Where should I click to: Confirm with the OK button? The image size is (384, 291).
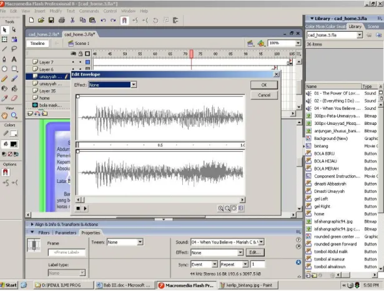click(264, 85)
